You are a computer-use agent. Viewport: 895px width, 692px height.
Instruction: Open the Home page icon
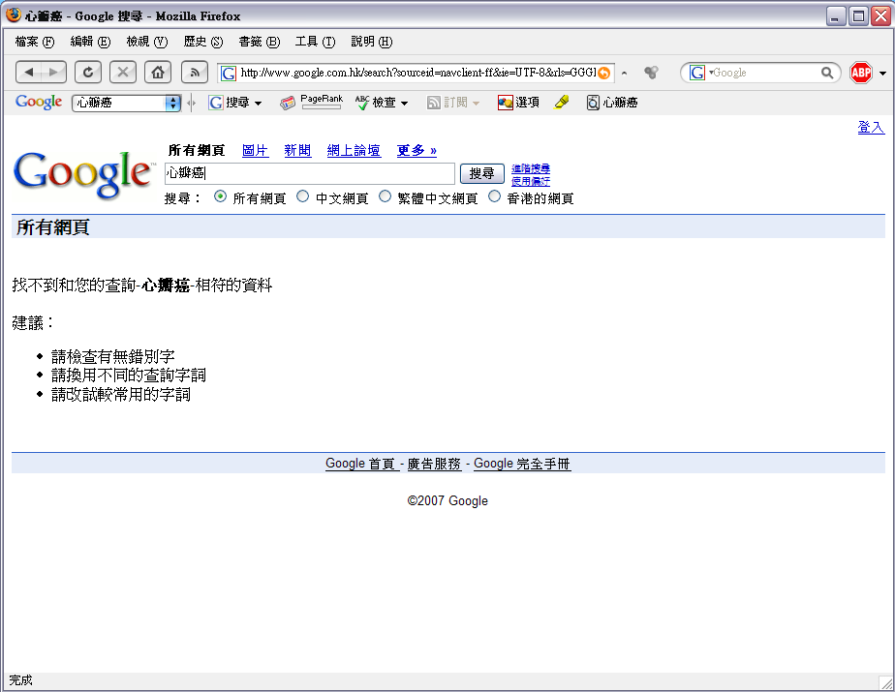(x=158, y=72)
